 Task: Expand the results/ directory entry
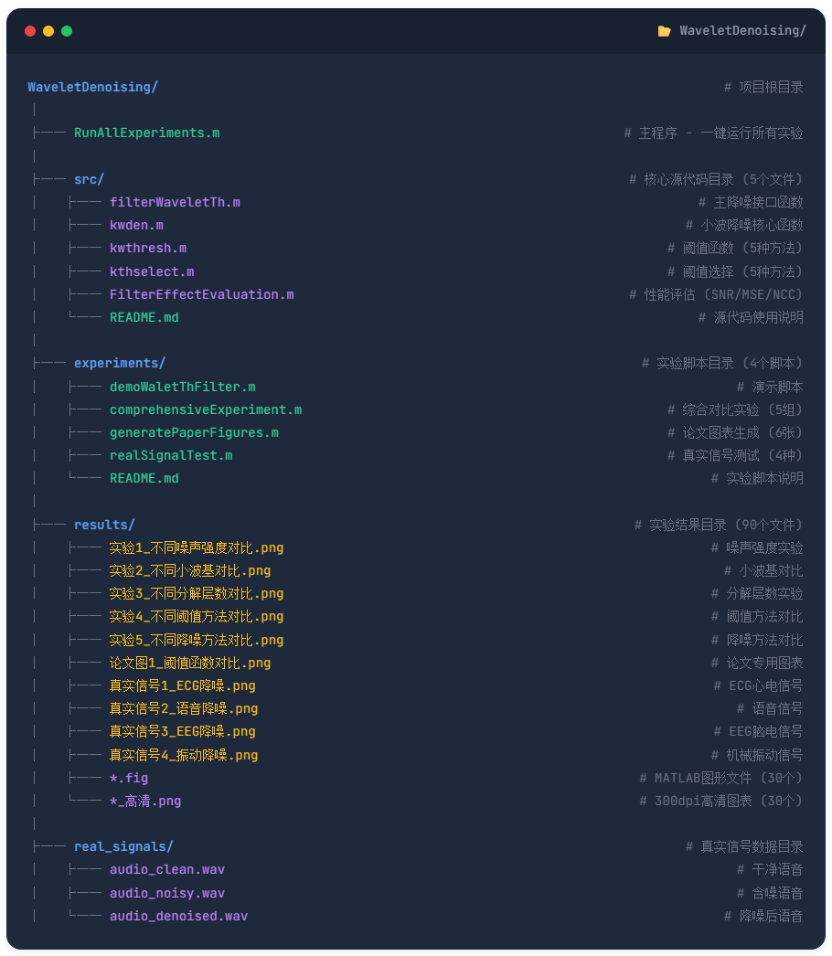pyautogui.click(x=104, y=525)
